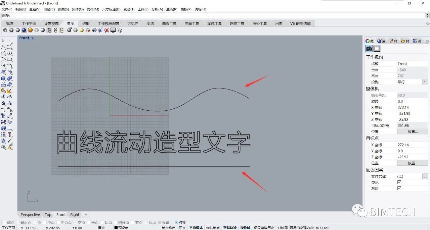Select the circle tool
The image size is (430, 230).
(3, 53)
